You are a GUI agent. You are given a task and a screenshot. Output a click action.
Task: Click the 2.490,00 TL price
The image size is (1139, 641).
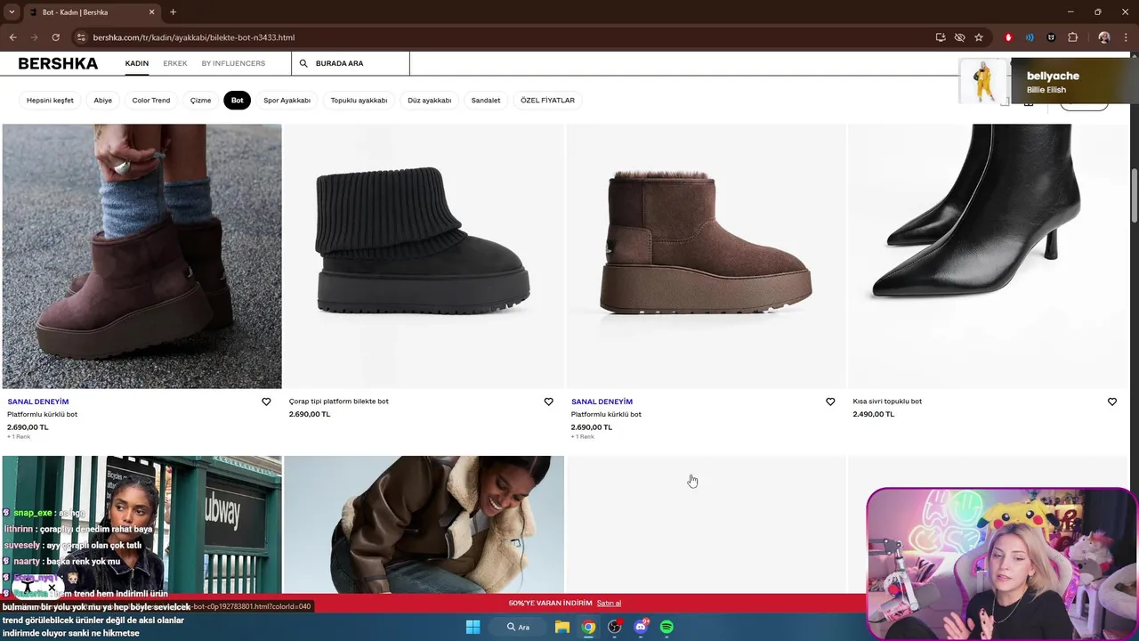tap(874, 414)
